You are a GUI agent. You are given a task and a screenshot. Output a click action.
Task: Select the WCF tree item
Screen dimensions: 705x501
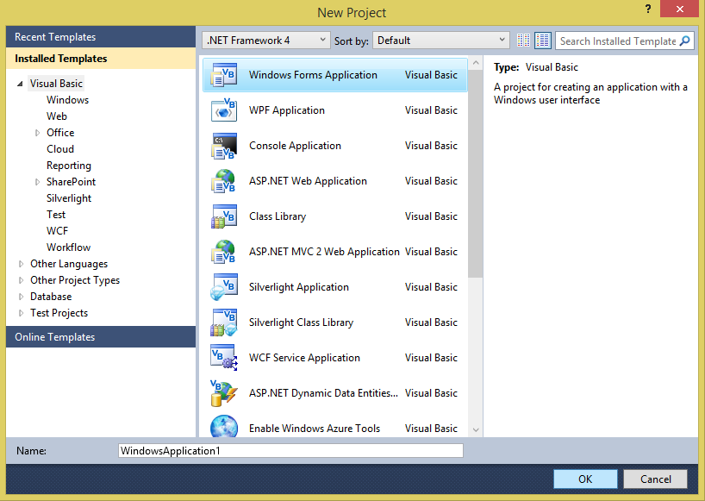pyautogui.click(x=57, y=231)
